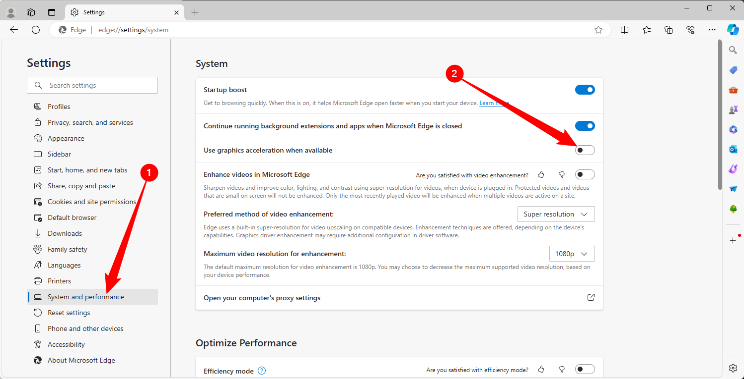Open Outlook from the sidebar
The height and width of the screenshot is (379, 744).
(733, 149)
